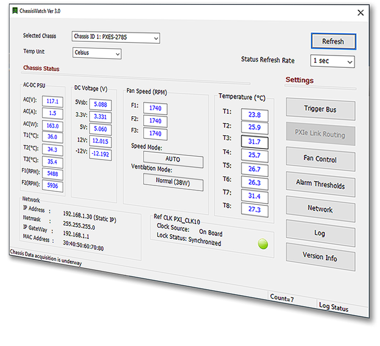Click the green lock status indicator
This screenshot has height=346, width=380.
pyautogui.click(x=263, y=244)
